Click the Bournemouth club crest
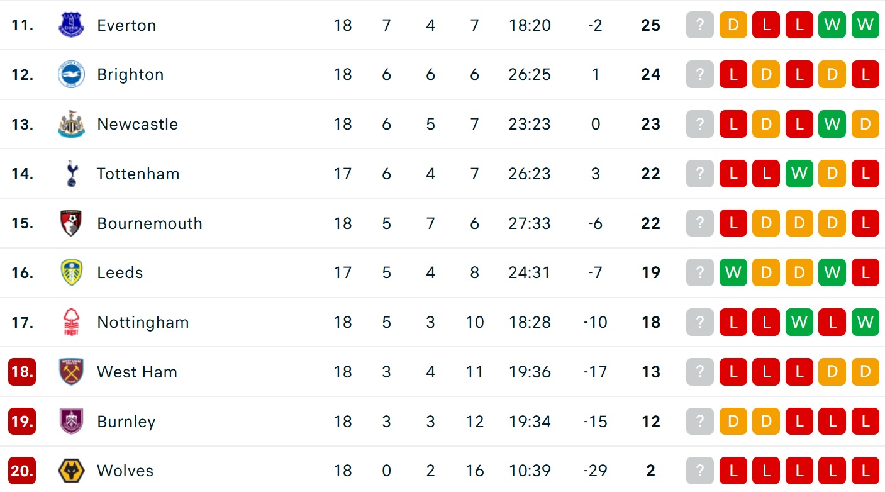Image resolution: width=885 pixels, height=492 pixels. (71, 223)
